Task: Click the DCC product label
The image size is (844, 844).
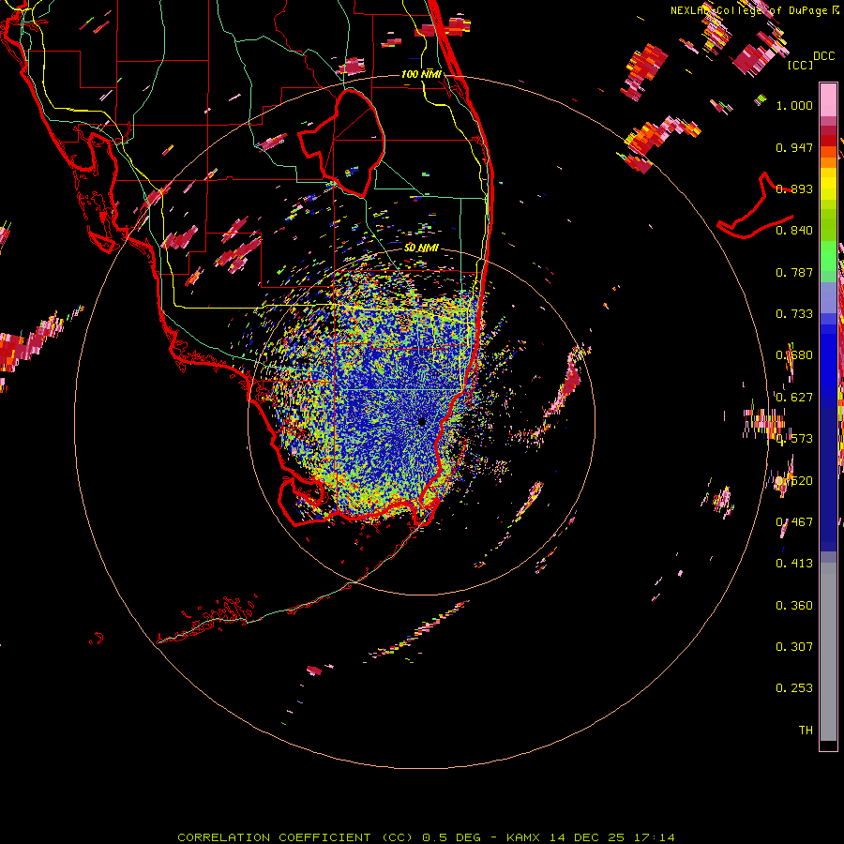Action: click(x=823, y=56)
